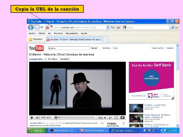Click the ¿Quien Soy? video thumbnail

[x=136, y=108]
